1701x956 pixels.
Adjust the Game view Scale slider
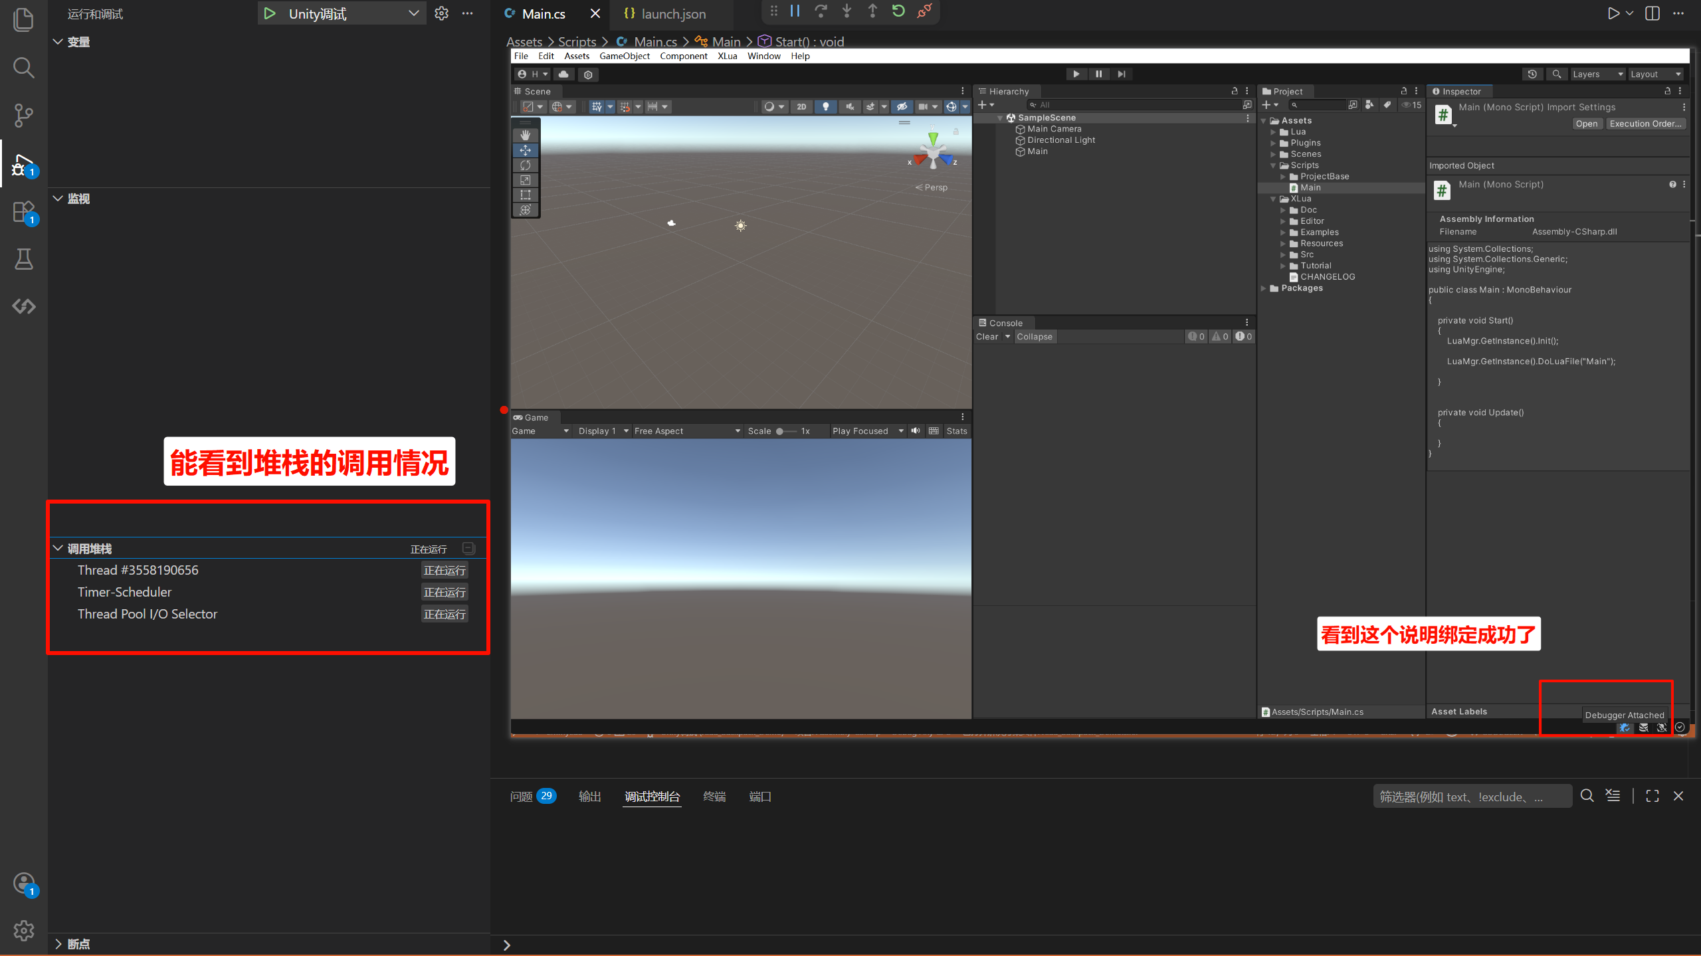pyautogui.click(x=785, y=431)
